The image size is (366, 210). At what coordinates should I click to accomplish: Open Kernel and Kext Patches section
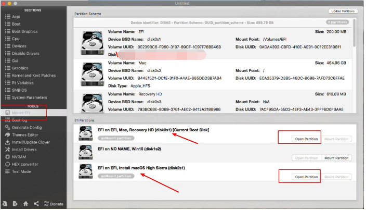(34, 76)
